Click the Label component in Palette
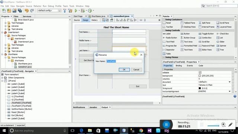 coord(167,34)
